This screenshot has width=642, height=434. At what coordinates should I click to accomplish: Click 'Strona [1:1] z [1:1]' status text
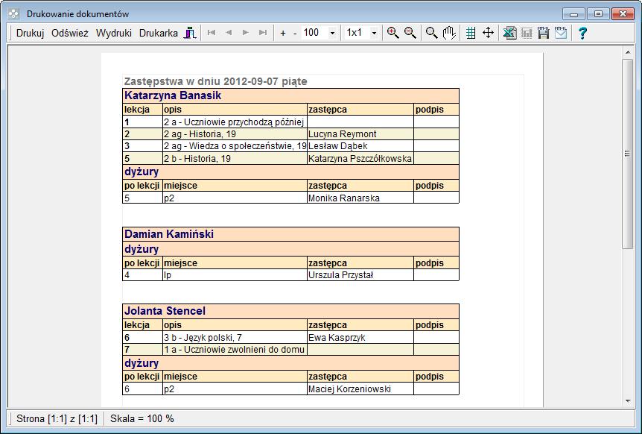click(57, 419)
